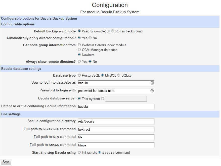
Task: Choose No for automatically apply director configuration
Action: 90,38
